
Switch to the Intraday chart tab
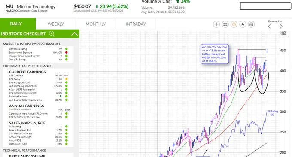coord(136,24)
